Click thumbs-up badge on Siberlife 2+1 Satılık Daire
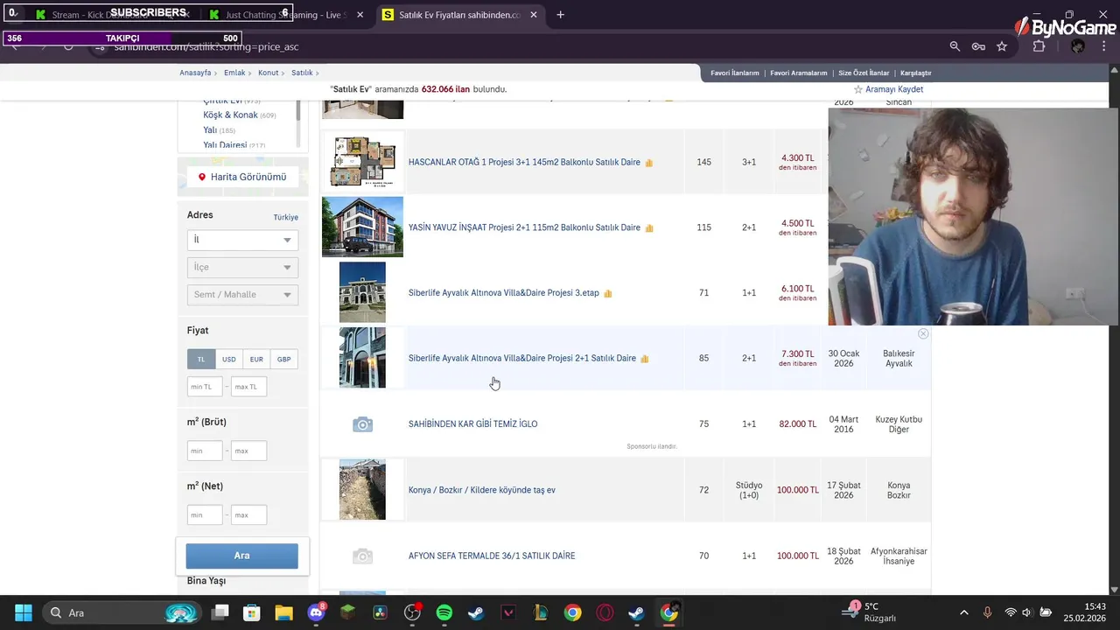Viewport: 1120px width, 630px height. [644, 359]
